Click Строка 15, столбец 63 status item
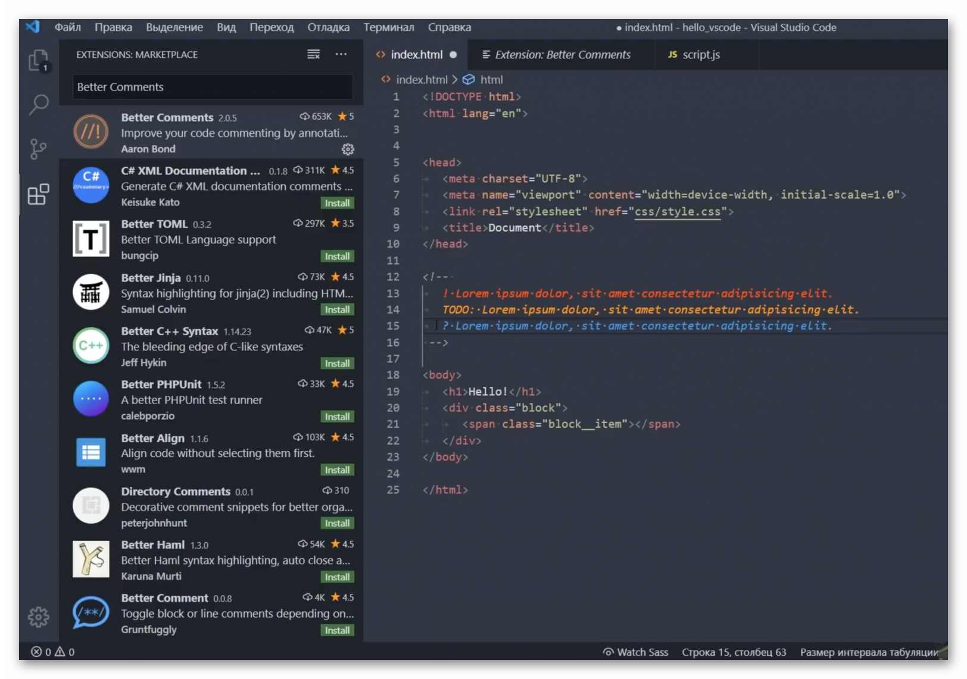This screenshot has height=679, width=967. [x=734, y=652]
